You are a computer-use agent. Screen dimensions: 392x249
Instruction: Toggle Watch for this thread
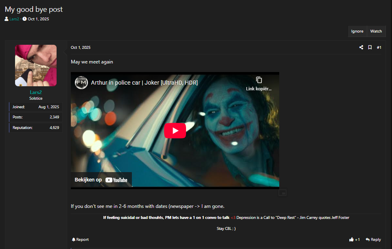(x=376, y=31)
